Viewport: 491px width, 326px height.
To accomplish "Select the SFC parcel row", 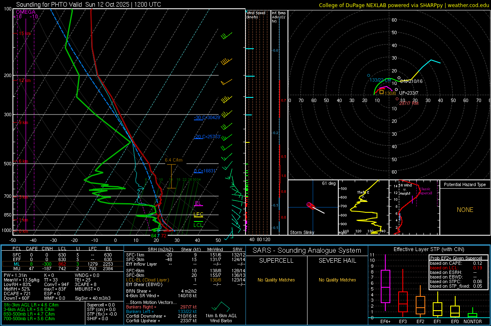I will (x=62, y=255).
